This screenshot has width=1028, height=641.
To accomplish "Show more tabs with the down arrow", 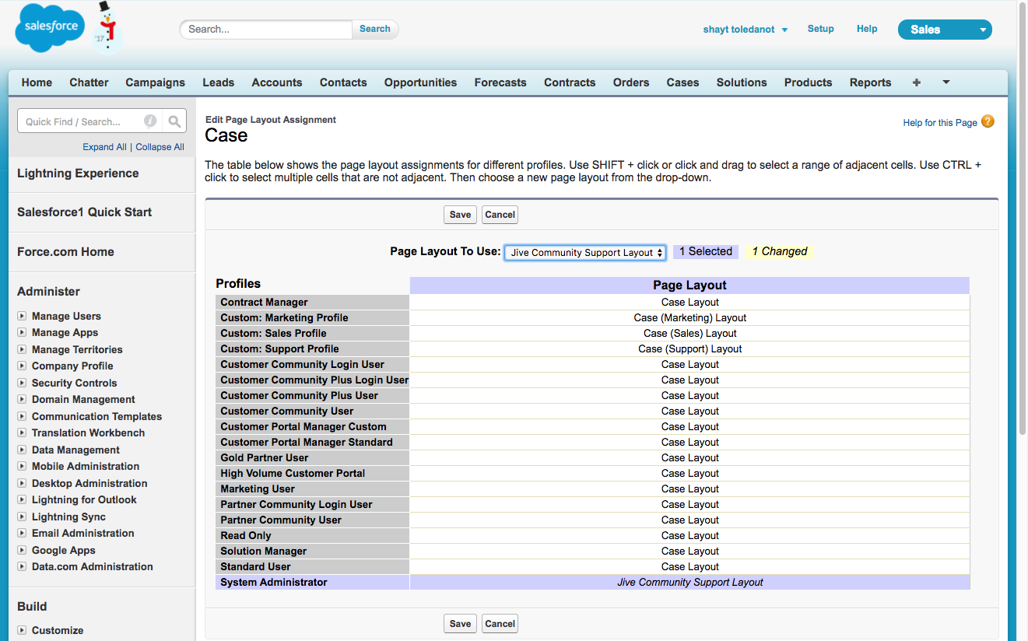I will click(x=946, y=82).
